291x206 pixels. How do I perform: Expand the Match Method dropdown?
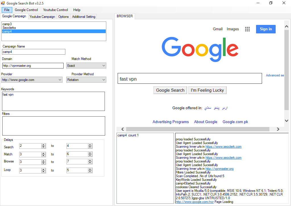(x=86, y=66)
